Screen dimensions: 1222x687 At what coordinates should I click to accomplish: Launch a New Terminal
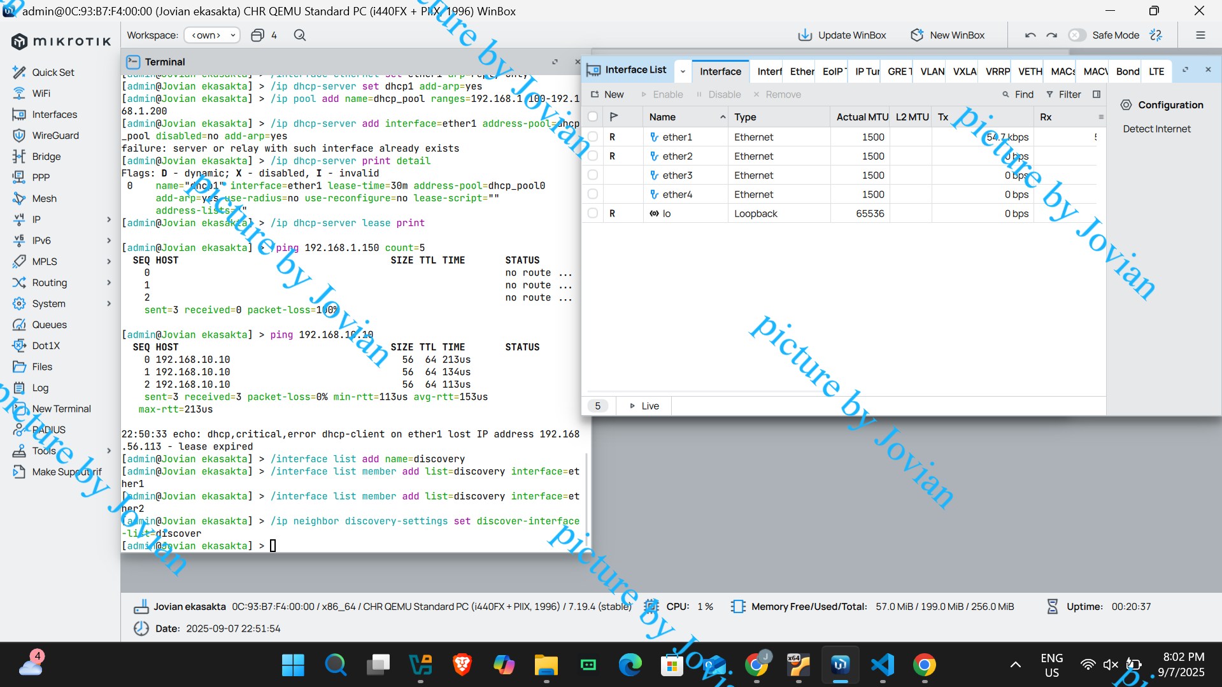tap(61, 409)
